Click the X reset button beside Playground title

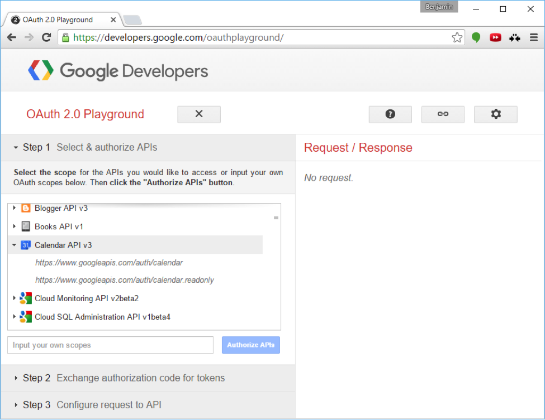pyautogui.click(x=199, y=114)
